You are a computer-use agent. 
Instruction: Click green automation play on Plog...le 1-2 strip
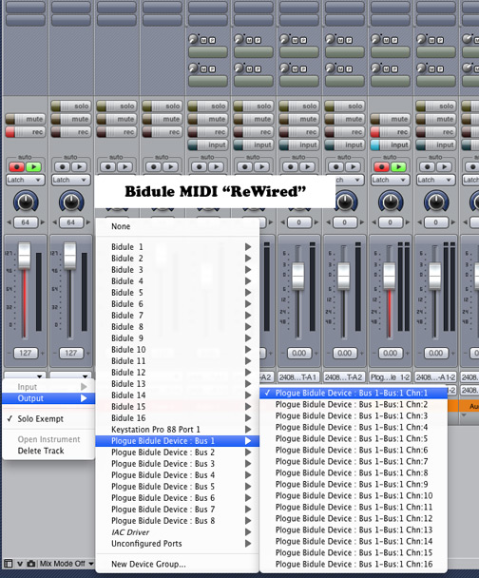(x=398, y=167)
